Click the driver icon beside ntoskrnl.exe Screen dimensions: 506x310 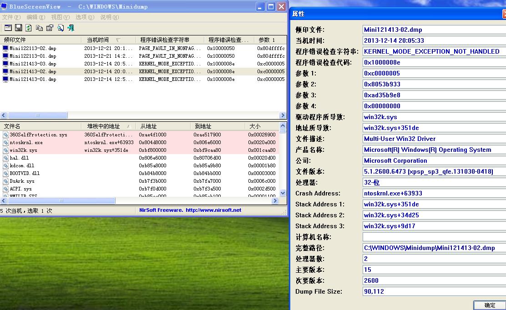click(5, 142)
